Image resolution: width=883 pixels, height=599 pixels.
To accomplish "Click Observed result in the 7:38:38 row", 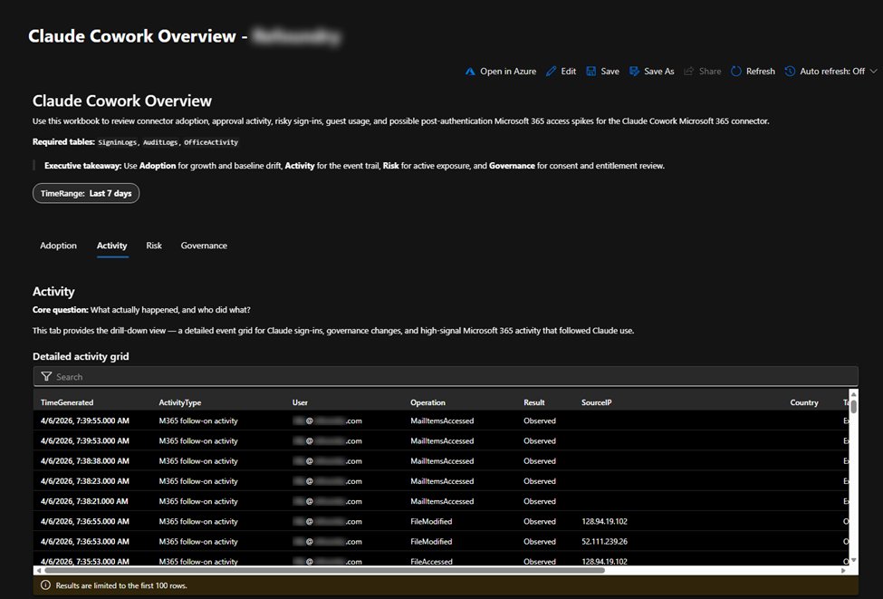I will (x=540, y=461).
